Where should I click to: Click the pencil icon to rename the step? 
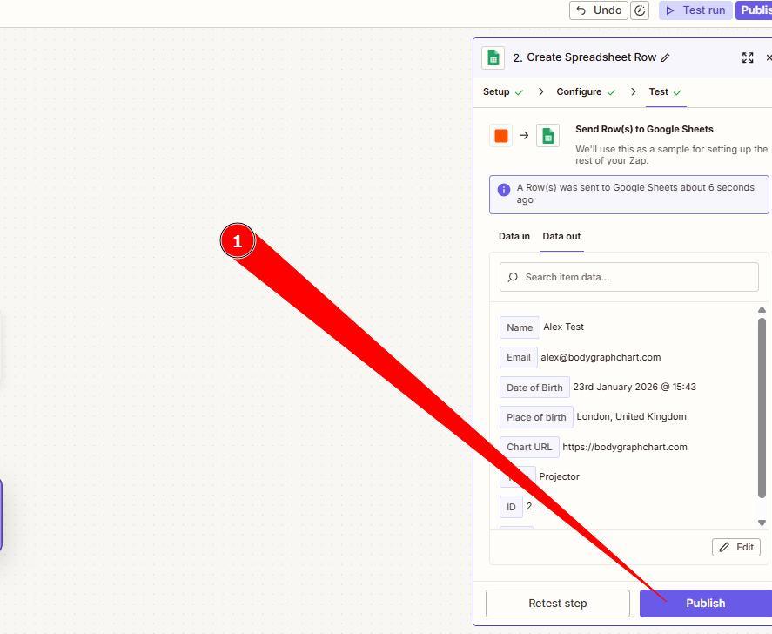(666, 57)
